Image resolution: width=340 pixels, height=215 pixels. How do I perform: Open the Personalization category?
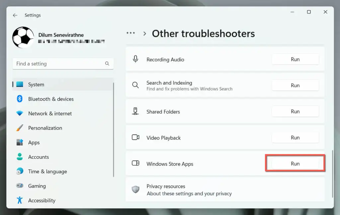pos(45,128)
